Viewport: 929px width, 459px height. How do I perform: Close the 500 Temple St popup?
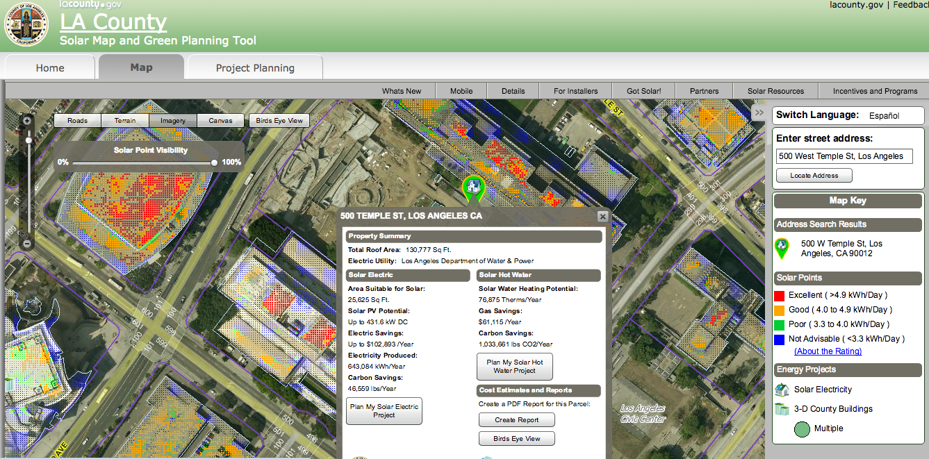tap(602, 217)
